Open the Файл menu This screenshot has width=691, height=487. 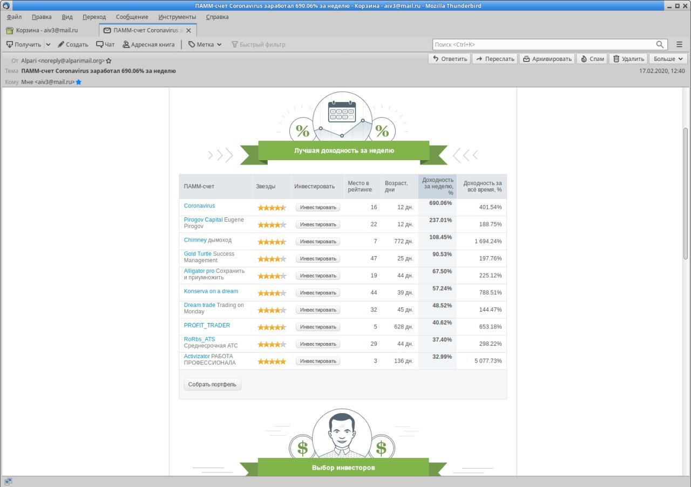point(15,17)
